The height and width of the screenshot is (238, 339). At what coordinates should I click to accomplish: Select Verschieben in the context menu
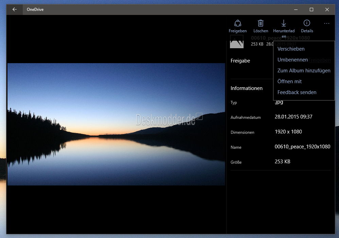[304, 49]
